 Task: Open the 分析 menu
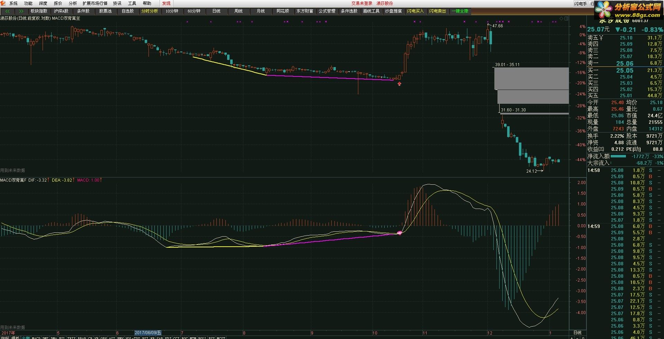coord(73,3)
